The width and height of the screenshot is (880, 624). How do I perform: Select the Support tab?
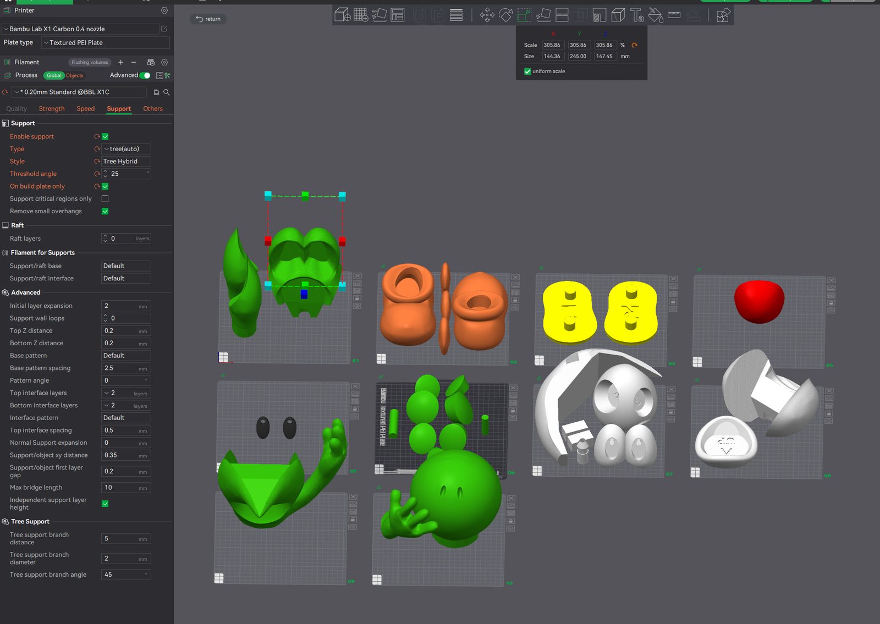tap(119, 109)
